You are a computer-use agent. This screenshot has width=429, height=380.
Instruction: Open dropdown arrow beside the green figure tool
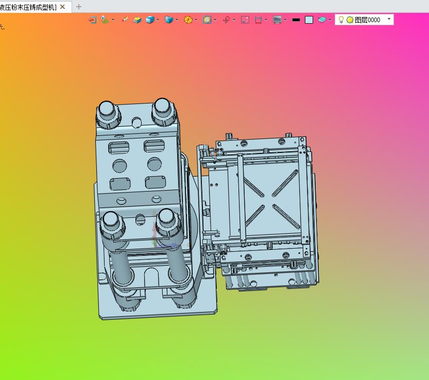tap(113, 20)
